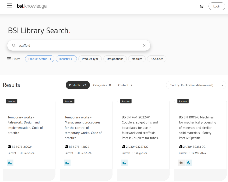This screenshot has width=228, height=182.
Task: Open Temporary works Management procedures title
Action: pyautogui.click(x=83, y=128)
